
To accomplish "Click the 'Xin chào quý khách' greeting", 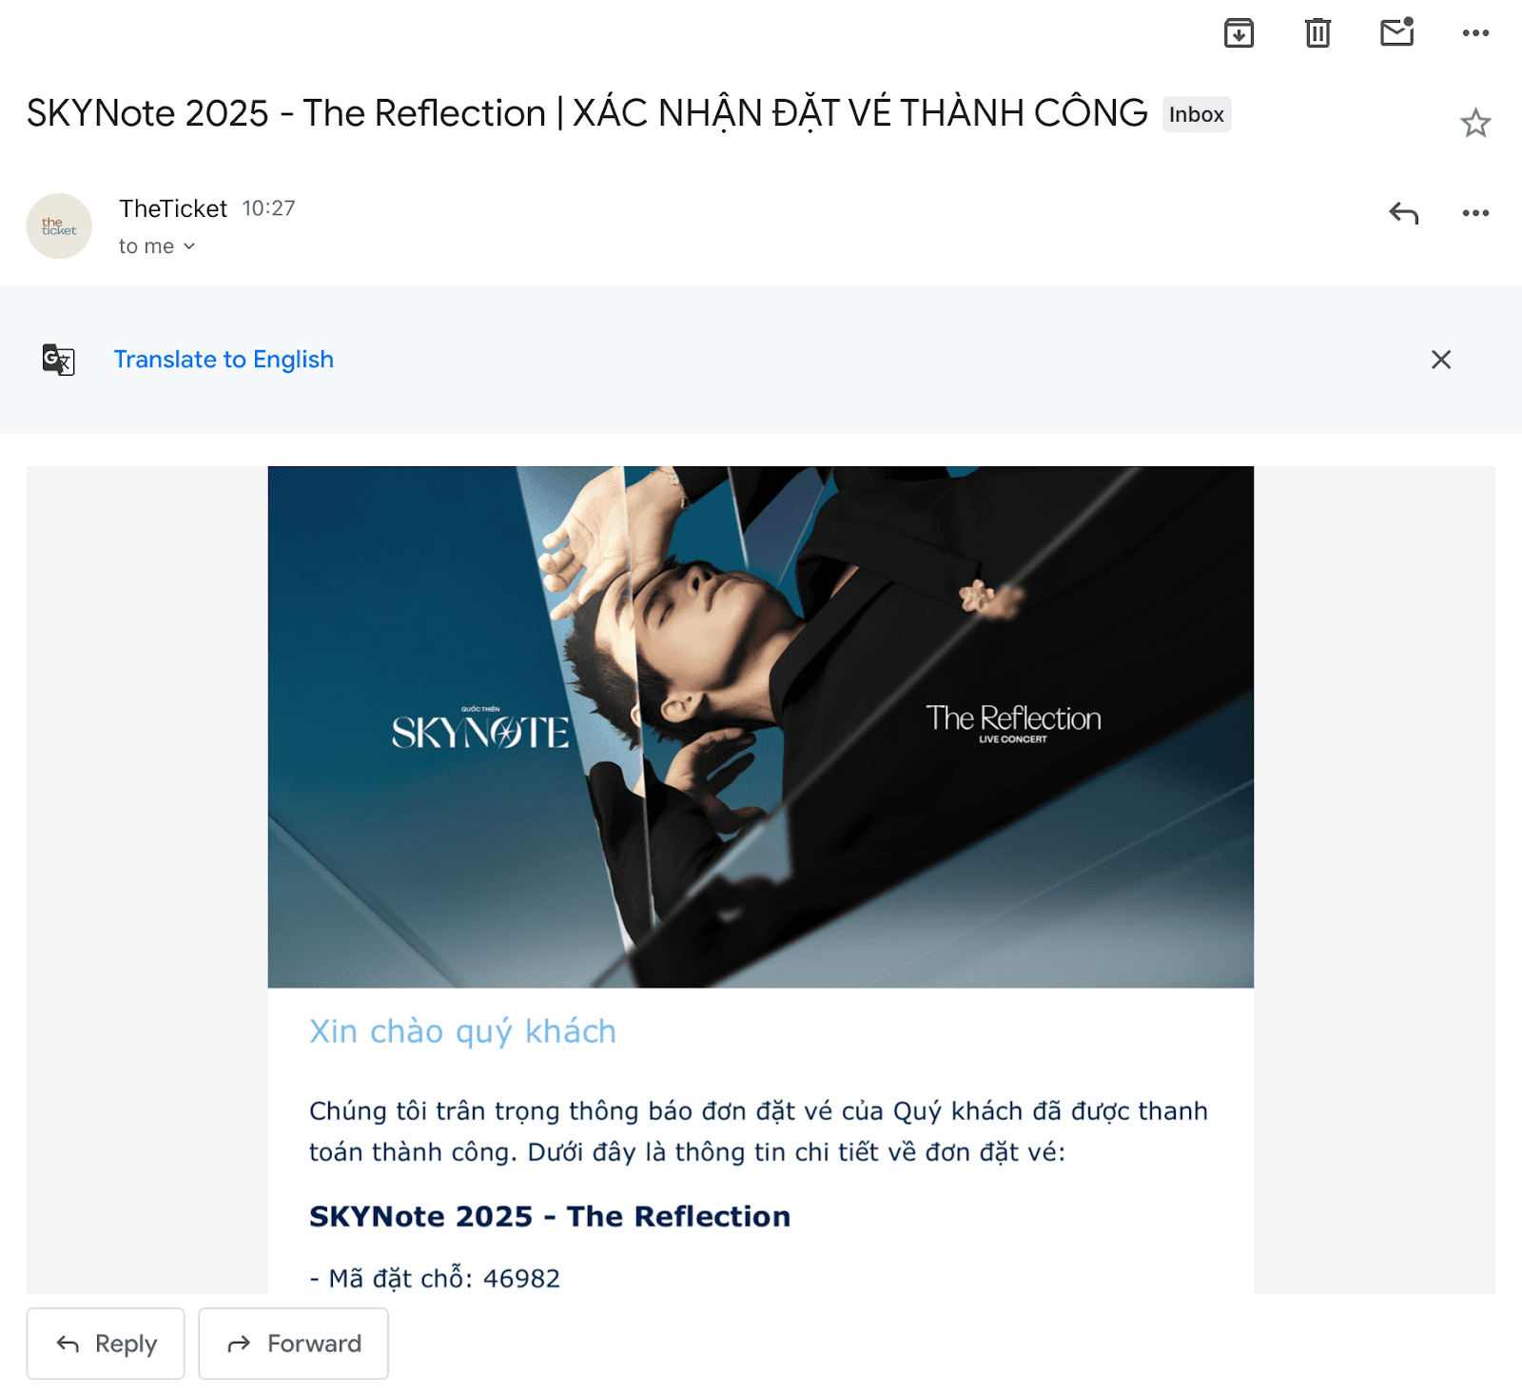I will [462, 1031].
